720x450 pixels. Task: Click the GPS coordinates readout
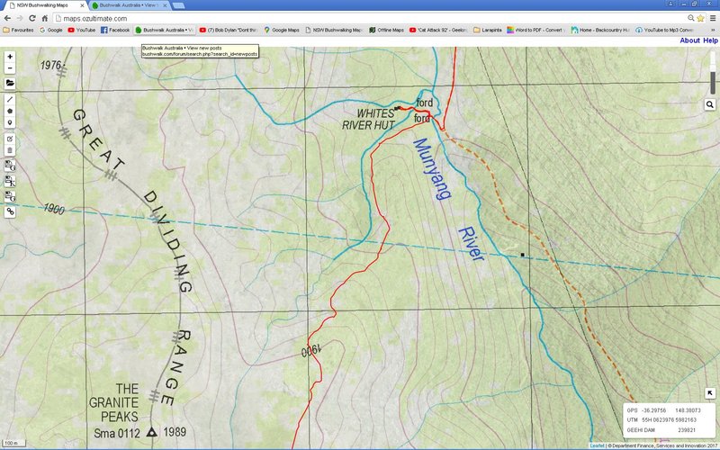tap(663, 410)
